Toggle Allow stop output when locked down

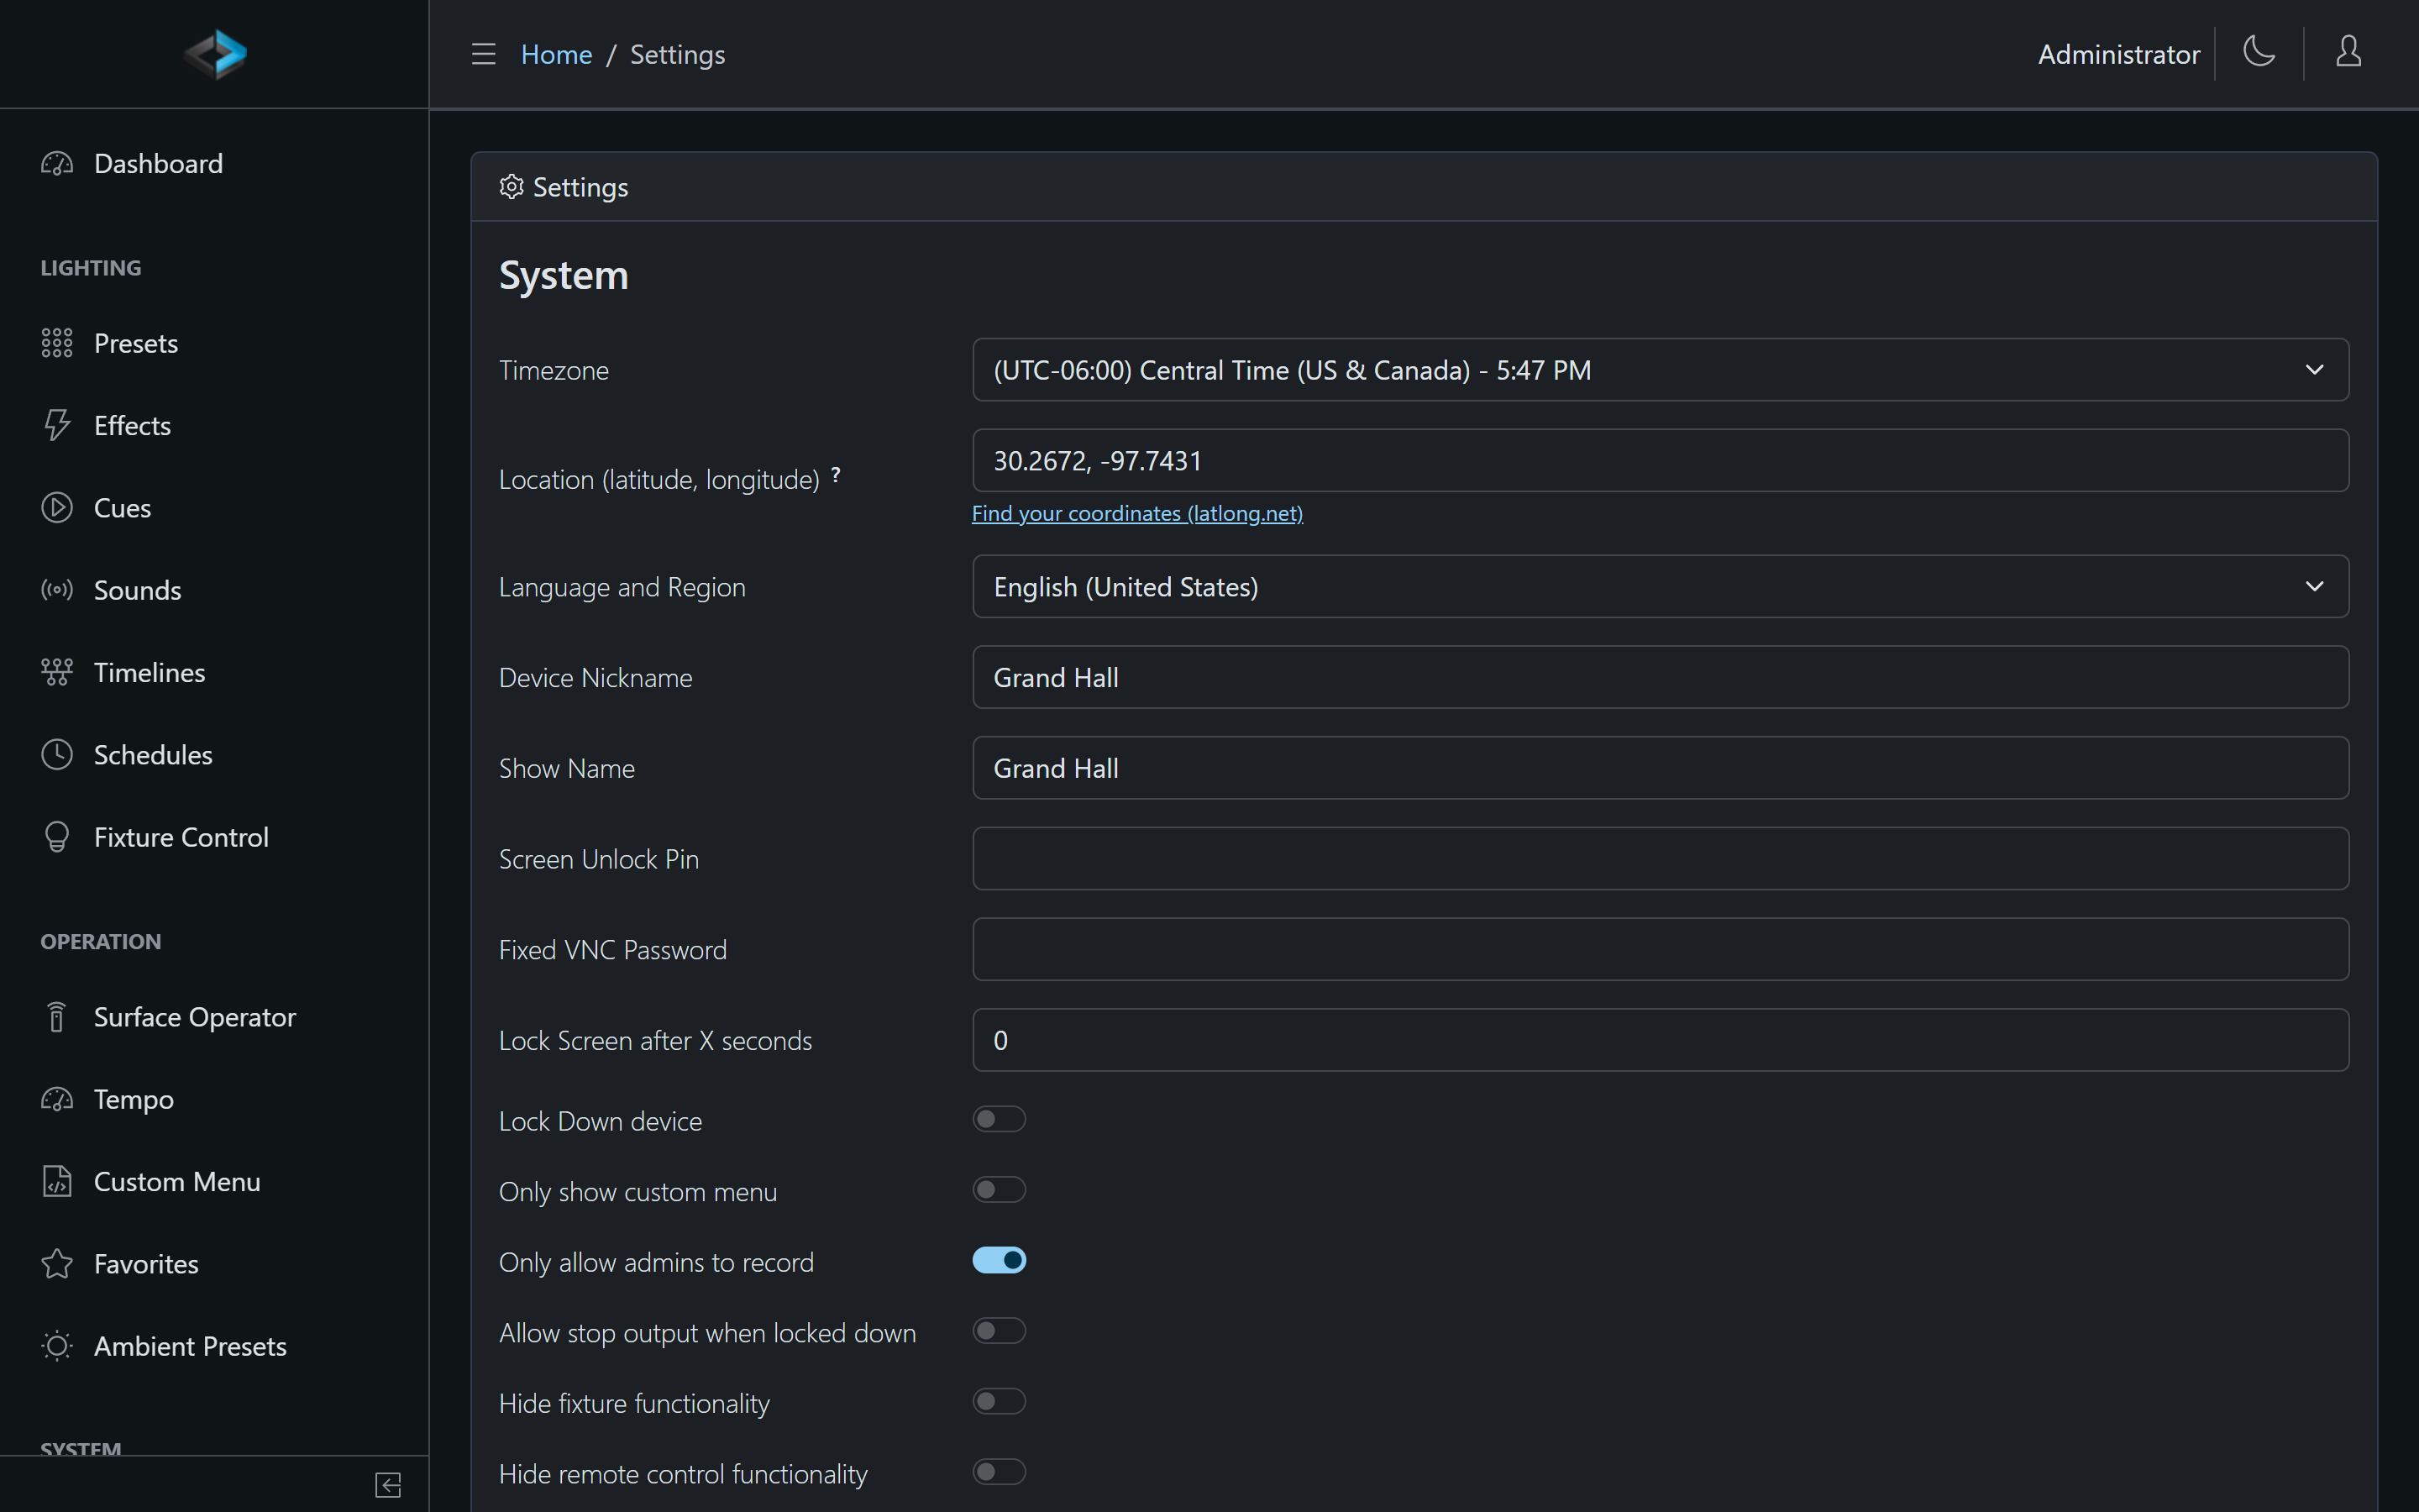pyautogui.click(x=999, y=1331)
